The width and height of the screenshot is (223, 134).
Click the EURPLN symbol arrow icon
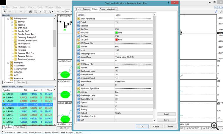(x=4, y=115)
